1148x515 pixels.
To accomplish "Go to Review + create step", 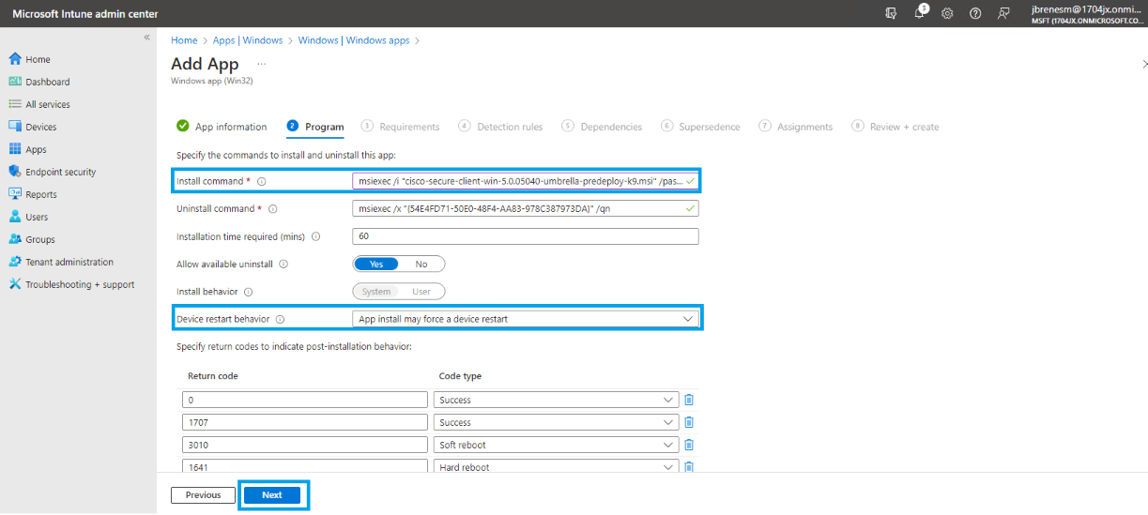I will [895, 127].
